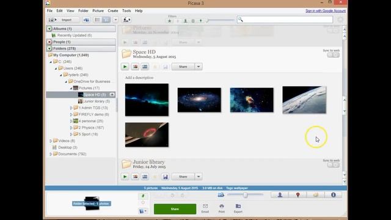The height and width of the screenshot is (220, 391).
Task: Toggle Sync to web for Space HD
Action: click(x=333, y=55)
